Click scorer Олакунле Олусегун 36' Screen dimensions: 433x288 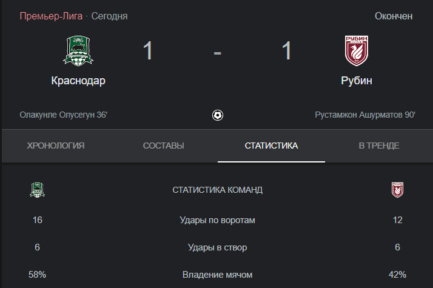pyautogui.click(x=64, y=115)
